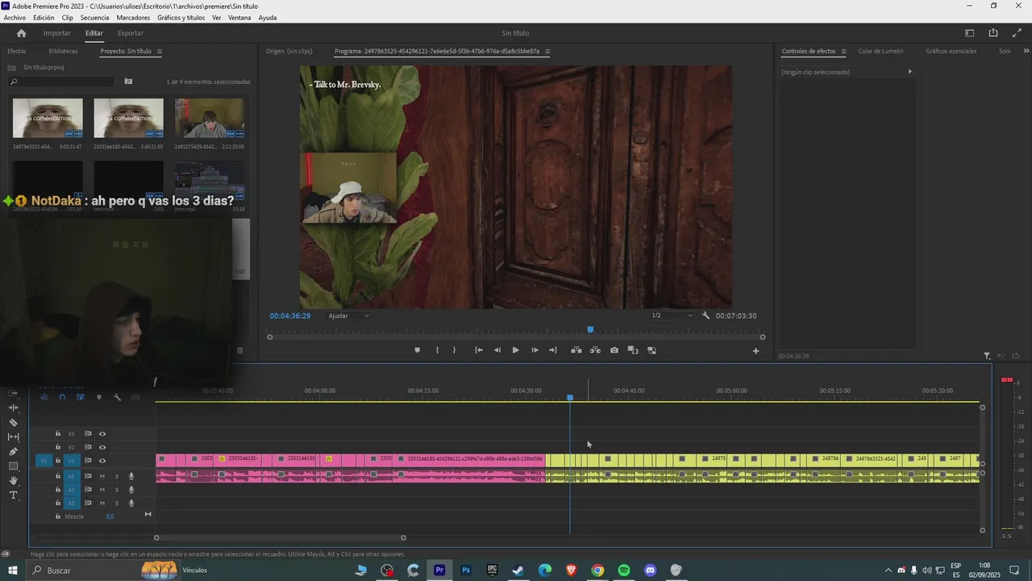Open timeline display settings wrench
Screen dimensions: 1032x581
point(117,397)
